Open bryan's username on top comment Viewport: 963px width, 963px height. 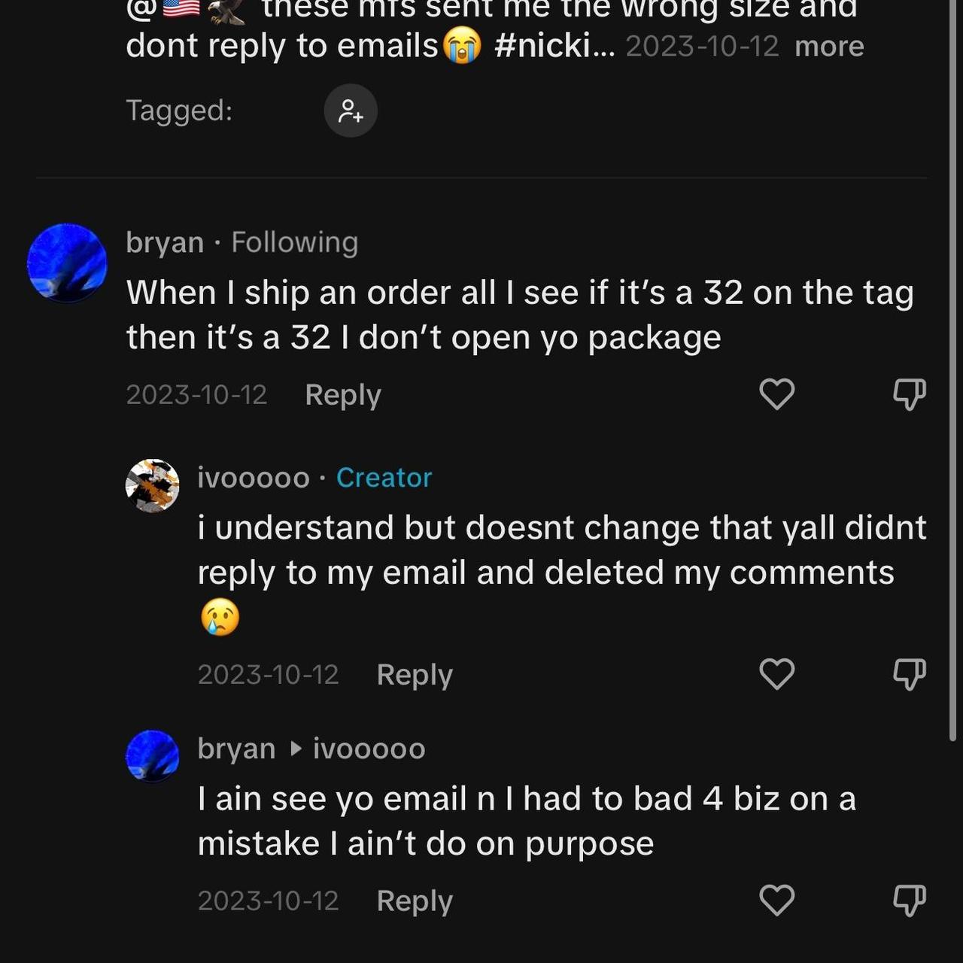pyautogui.click(x=165, y=242)
